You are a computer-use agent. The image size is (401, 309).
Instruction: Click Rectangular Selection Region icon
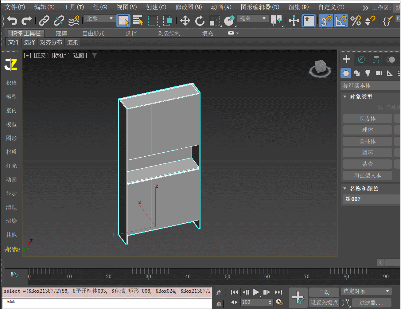coord(153,21)
